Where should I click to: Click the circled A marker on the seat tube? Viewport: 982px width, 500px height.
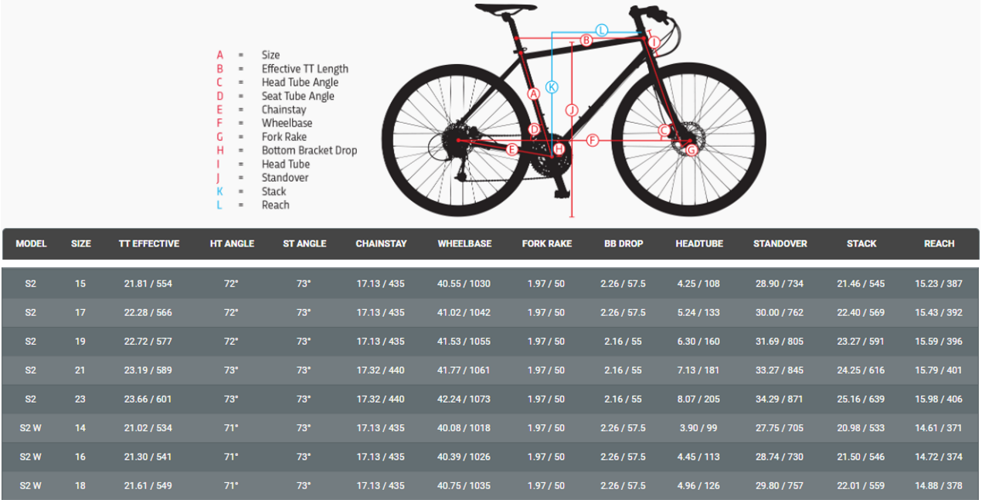coord(532,94)
